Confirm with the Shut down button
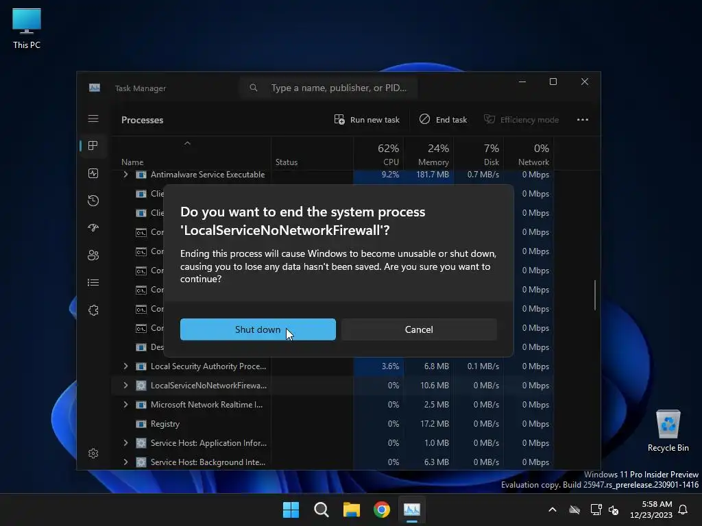The image size is (702, 526). [258, 329]
